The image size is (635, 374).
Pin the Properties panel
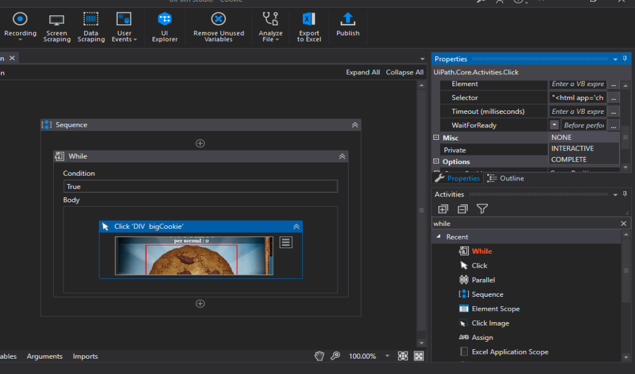625,59
